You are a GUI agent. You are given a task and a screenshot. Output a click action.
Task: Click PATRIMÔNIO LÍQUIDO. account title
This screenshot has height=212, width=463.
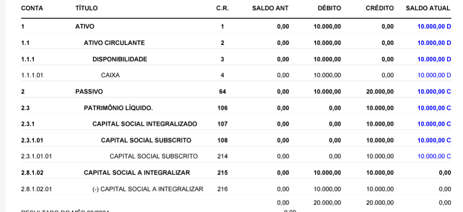118,108
